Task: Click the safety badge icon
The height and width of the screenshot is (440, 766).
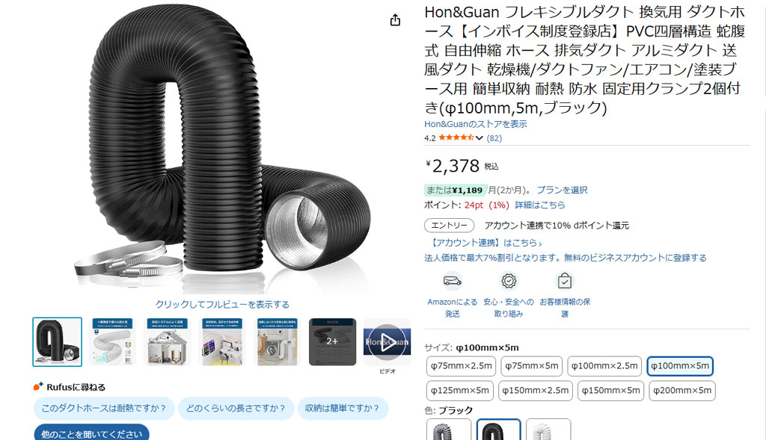Action: click(509, 281)
